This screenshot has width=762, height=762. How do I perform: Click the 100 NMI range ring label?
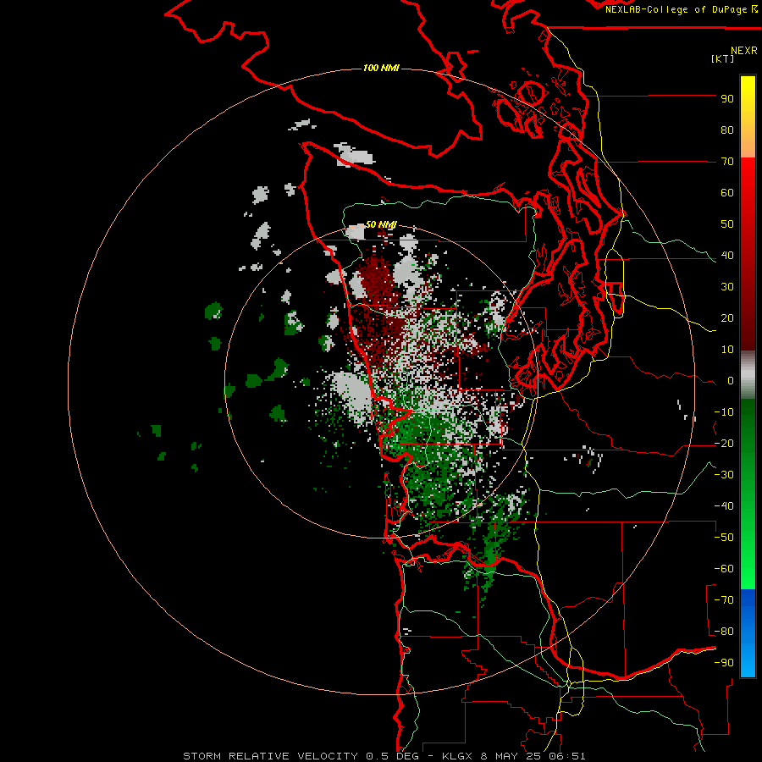[381, 68]
